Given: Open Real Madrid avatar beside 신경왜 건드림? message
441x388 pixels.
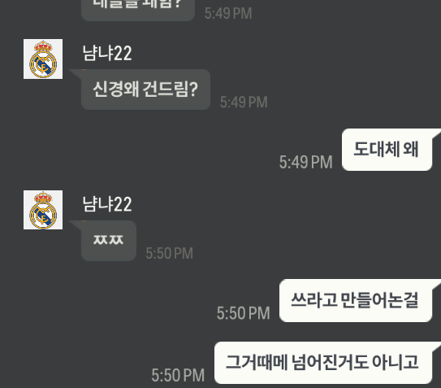Looking at the screenshot, I should (43, 59).
